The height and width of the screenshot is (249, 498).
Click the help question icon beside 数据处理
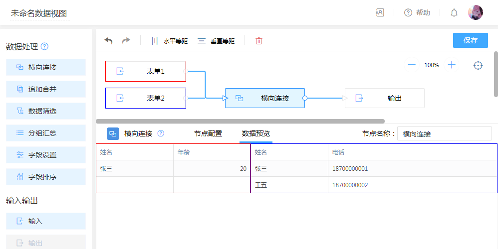coord(45,47)
